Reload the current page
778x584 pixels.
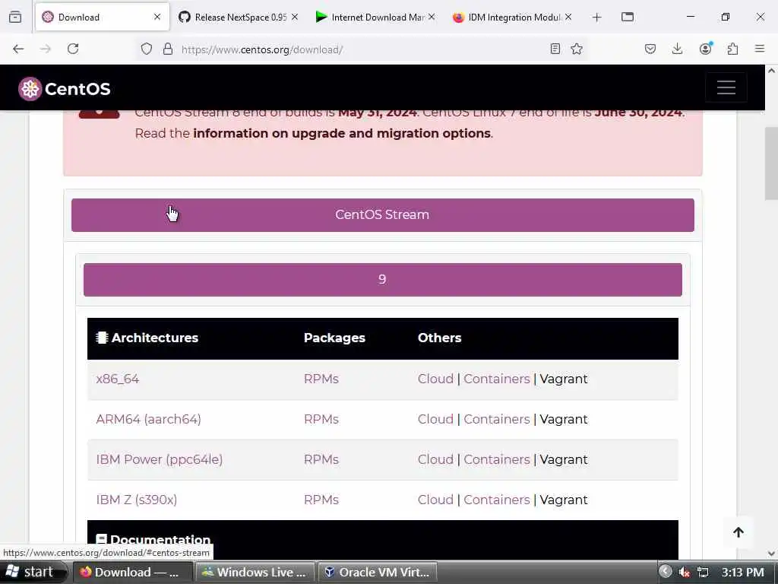point(73,49)
